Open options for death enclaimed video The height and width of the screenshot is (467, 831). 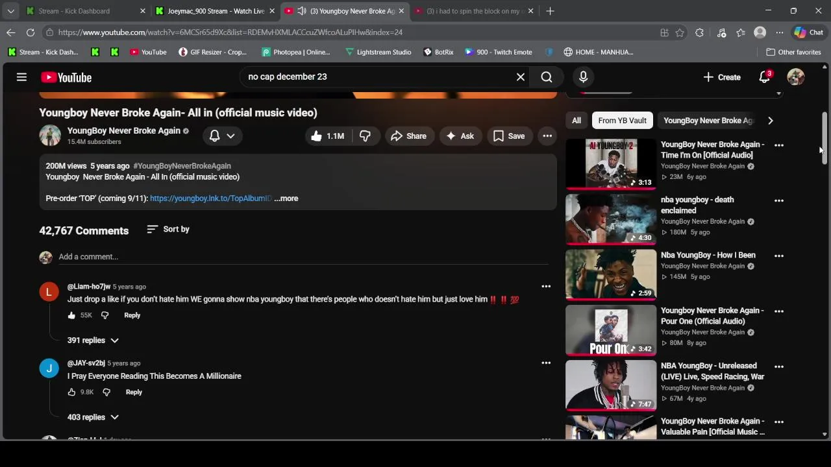point(779,200)
